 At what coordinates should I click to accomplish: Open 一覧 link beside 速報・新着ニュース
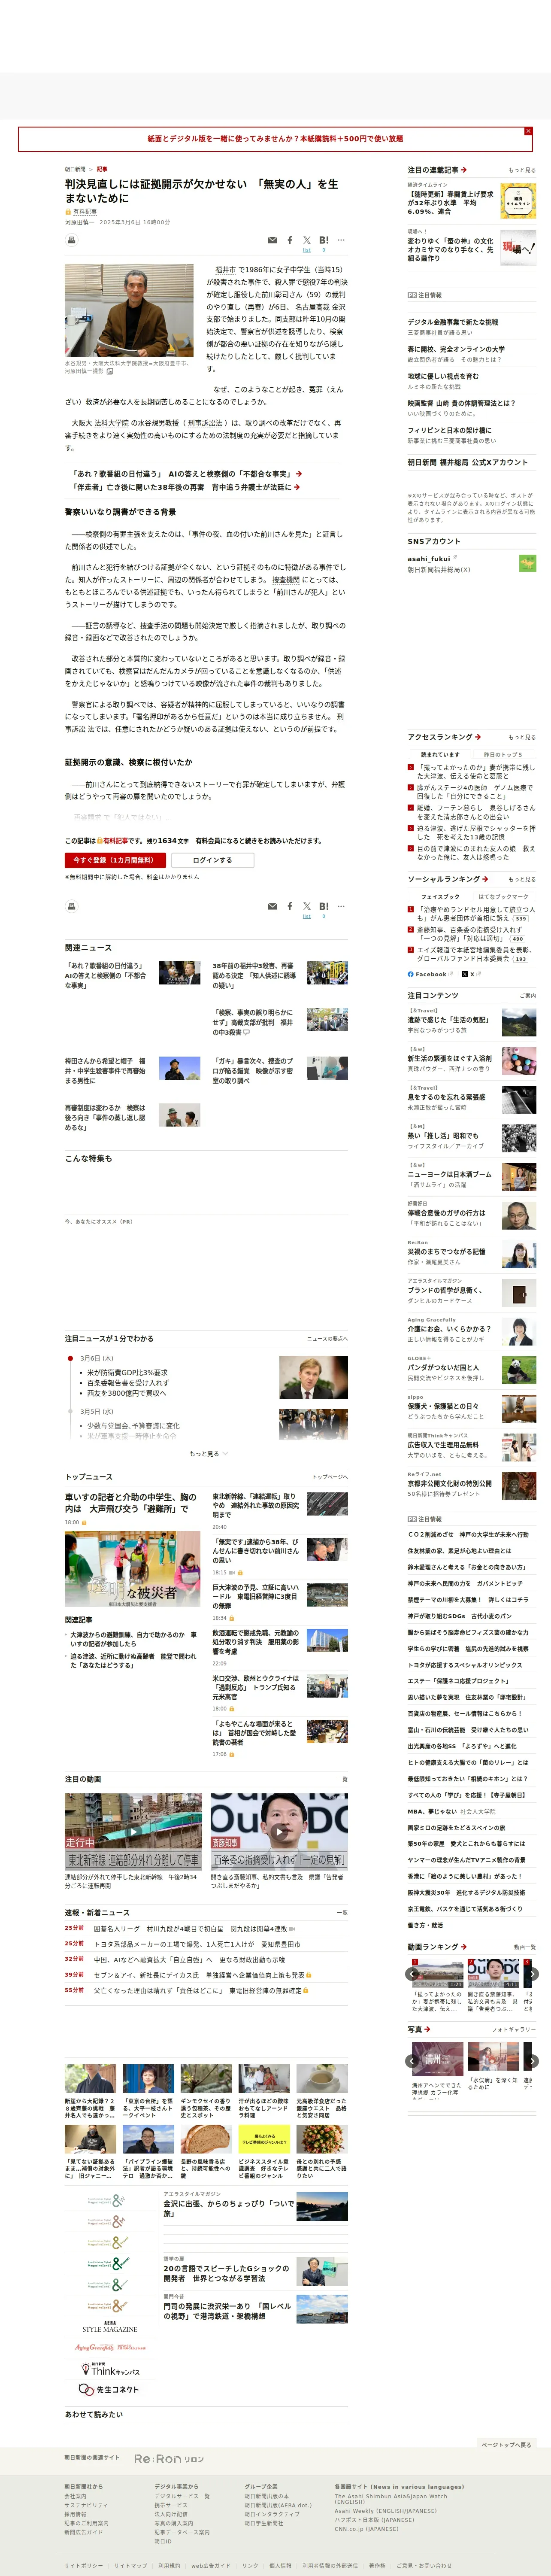pos(342,1913)
